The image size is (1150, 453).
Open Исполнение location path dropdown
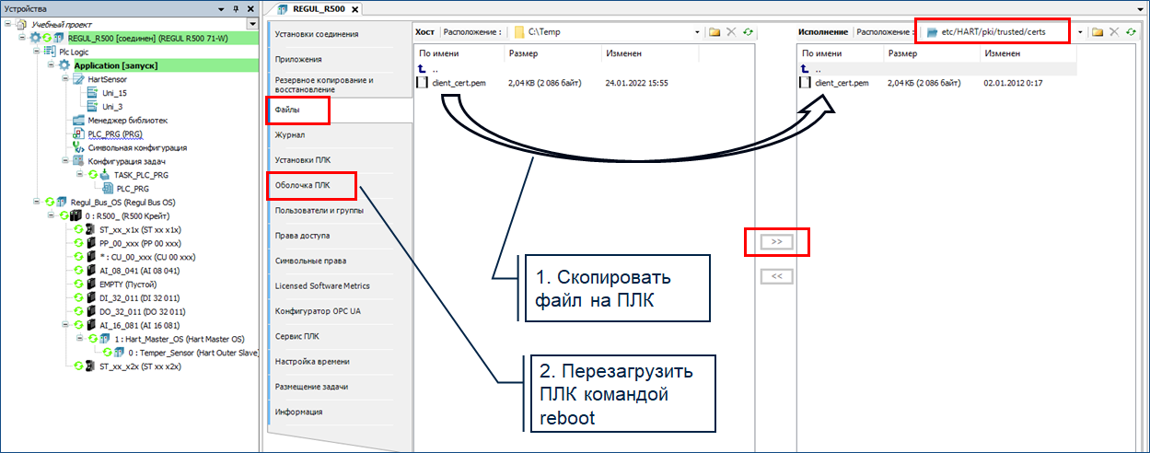click(x=1079, y=32)
